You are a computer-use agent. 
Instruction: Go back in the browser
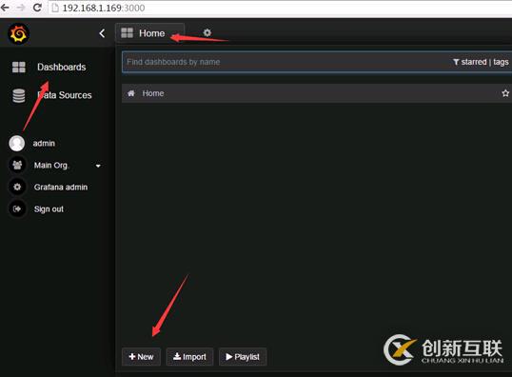click(5, 8)
